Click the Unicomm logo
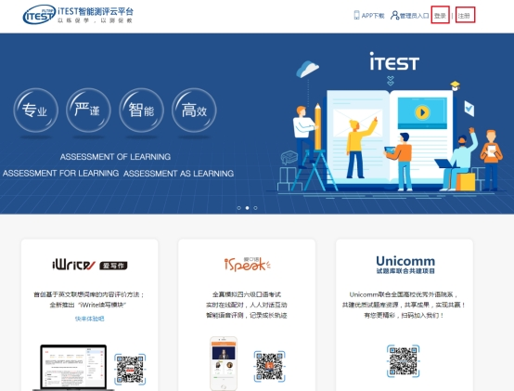The image size is (514, 391). tap(405, 265)
